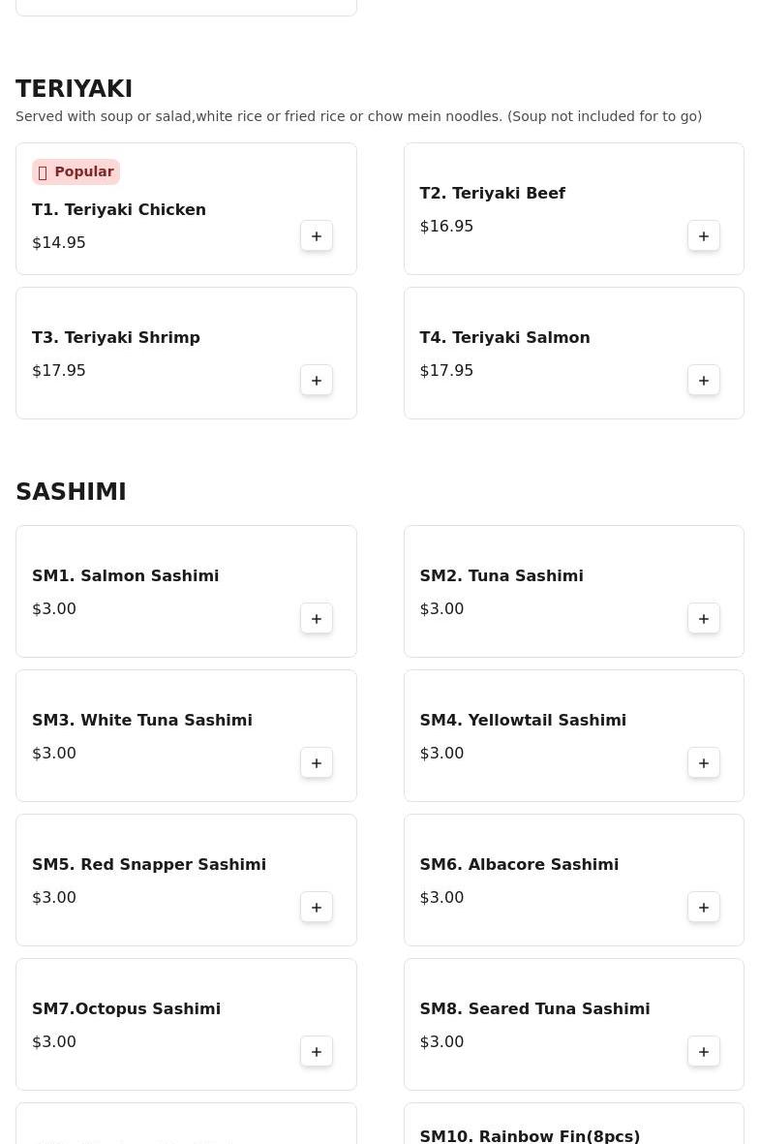Open the T1. Teriyaki Chicken item title
Image resolution: width=760 pixels, height=1144 pixels.
point(119,209)
